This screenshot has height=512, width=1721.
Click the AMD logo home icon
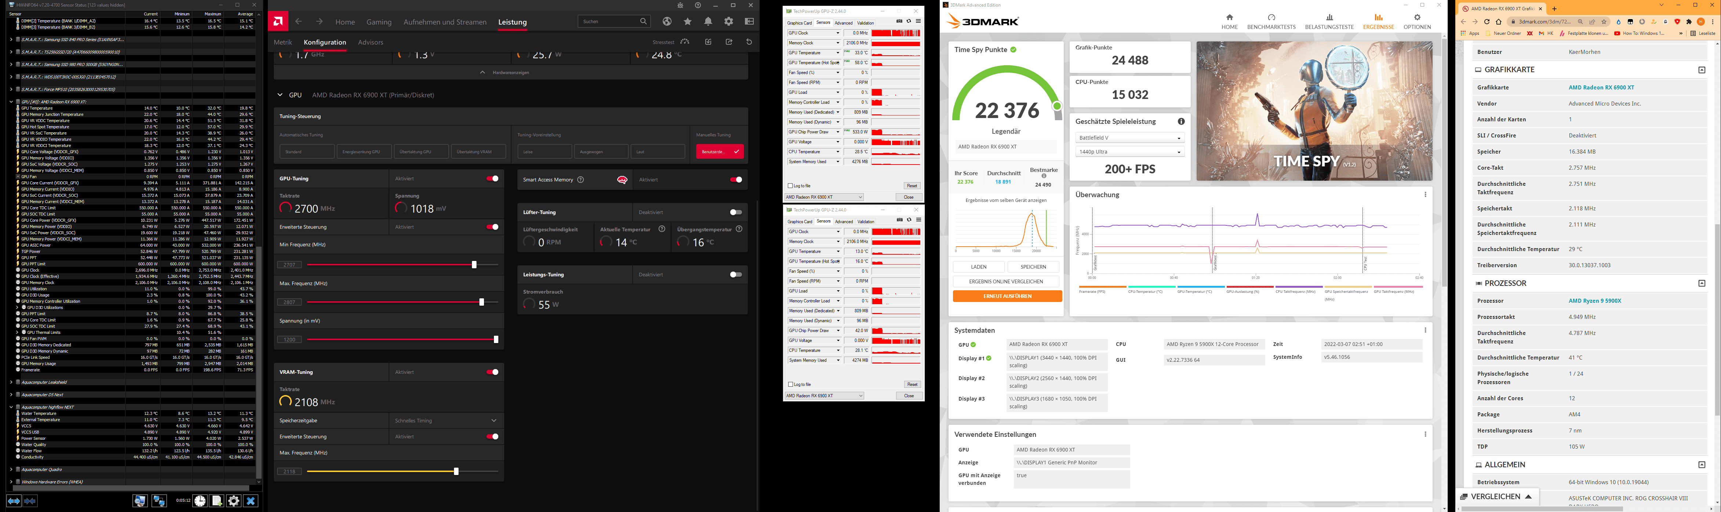(x=279, y=21)
